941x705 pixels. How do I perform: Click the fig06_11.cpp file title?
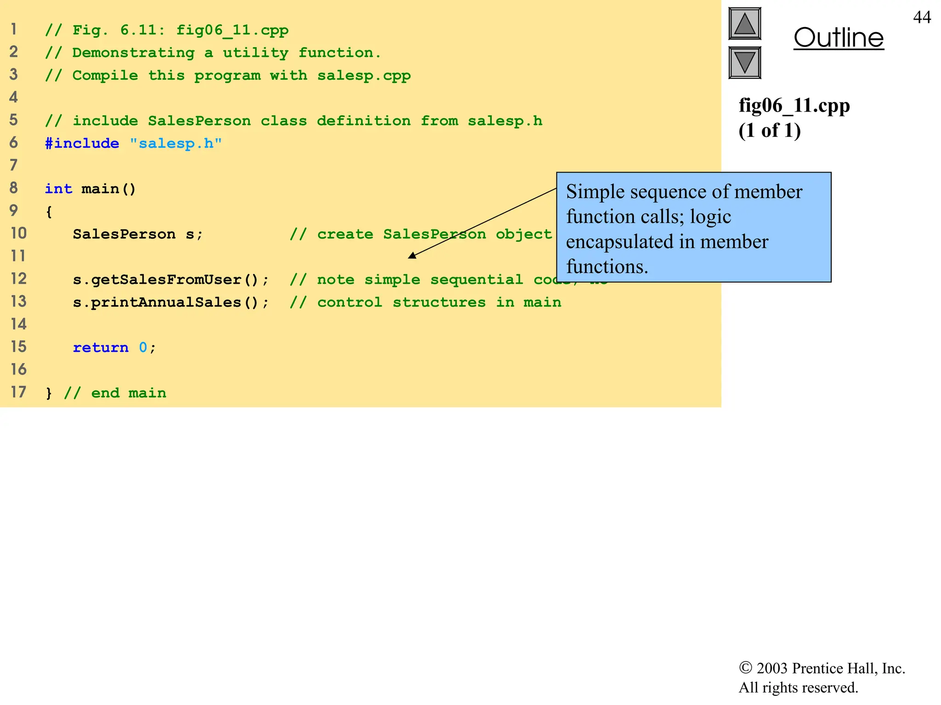pos(794,106)
